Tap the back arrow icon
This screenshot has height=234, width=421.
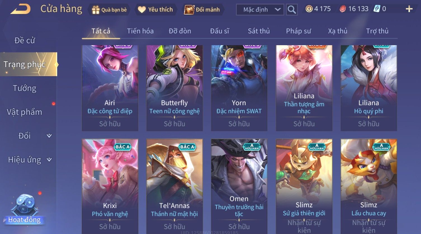tap(20, 9)
